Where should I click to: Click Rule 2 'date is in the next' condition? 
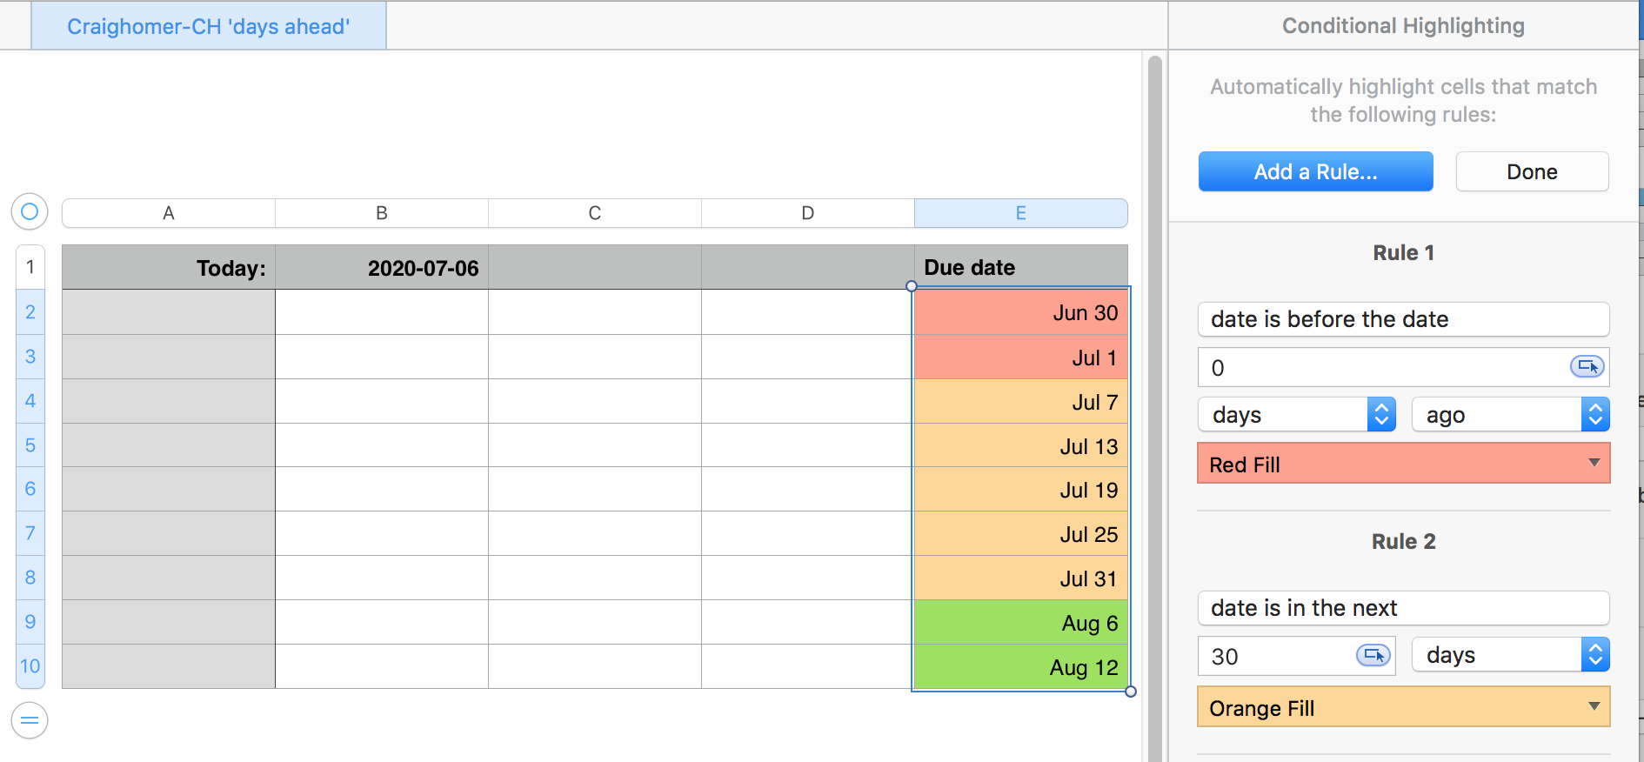point(1403,608)
